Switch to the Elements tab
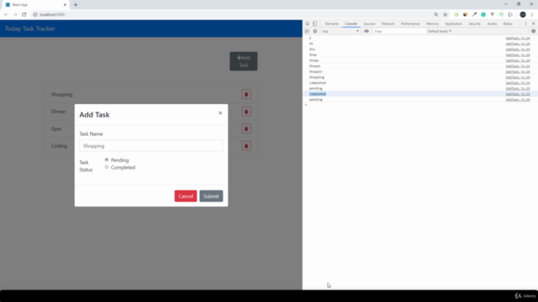 [x=331, y=23]
